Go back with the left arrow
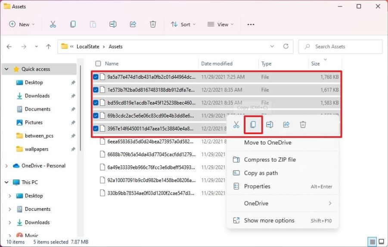 (9, 46)
